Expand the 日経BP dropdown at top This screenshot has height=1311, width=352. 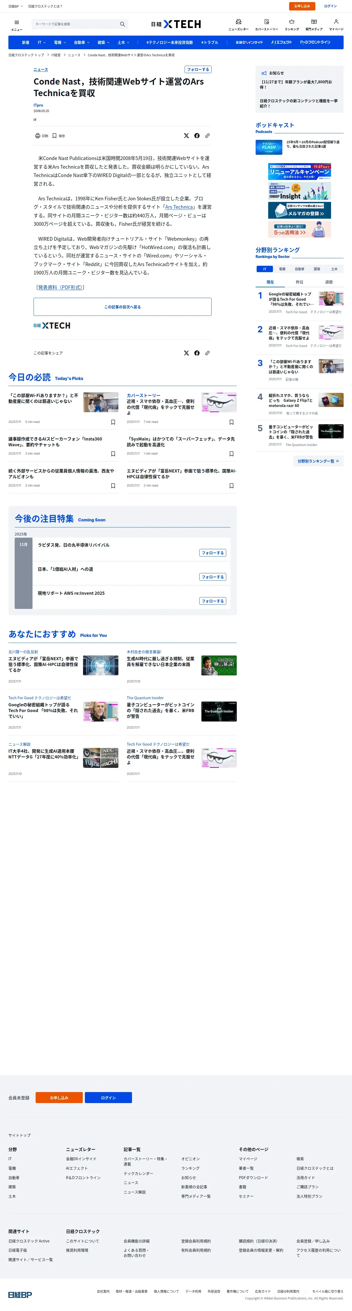tap(15, 6)
